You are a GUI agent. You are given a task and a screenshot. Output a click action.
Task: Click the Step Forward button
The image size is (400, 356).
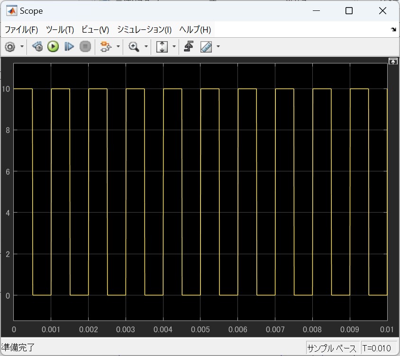coord(69,46)
